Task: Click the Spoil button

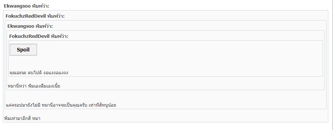Action: pyautogui.click(x=23, y=50)
